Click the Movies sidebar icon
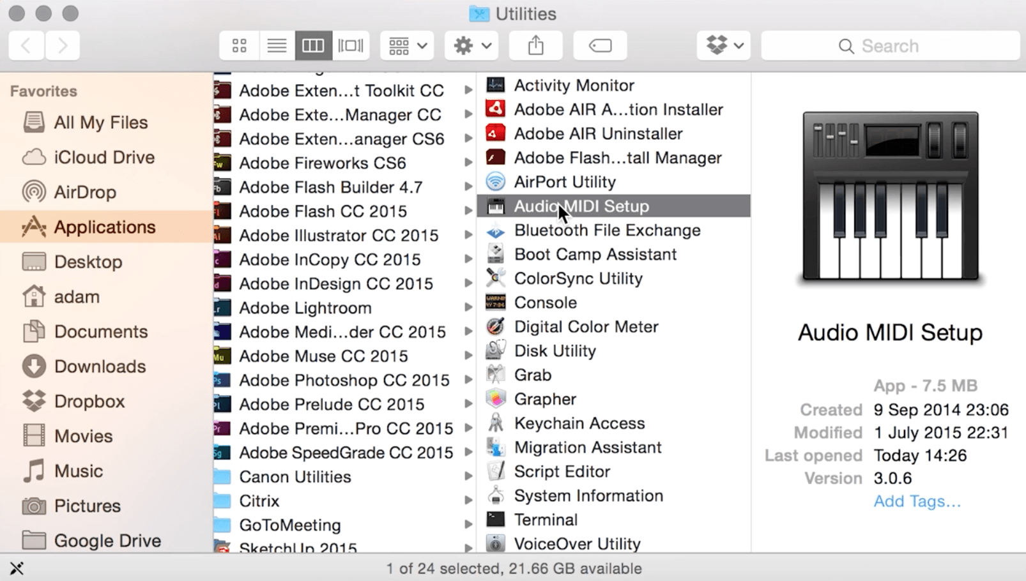The image size is (1026, 581). tap(34, 435)
